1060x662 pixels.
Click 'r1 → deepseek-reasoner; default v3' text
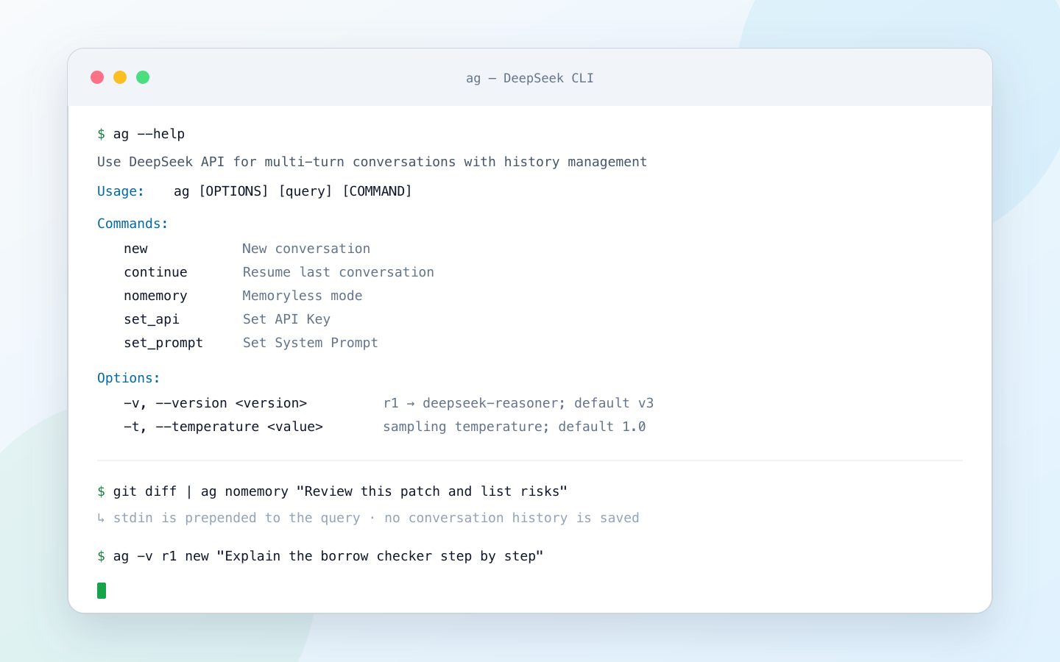click(x=518, y=403)
